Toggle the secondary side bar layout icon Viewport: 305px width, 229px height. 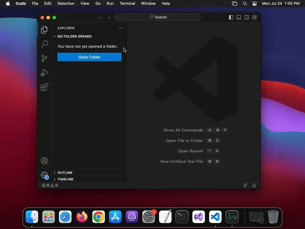[x=247, y=17]
